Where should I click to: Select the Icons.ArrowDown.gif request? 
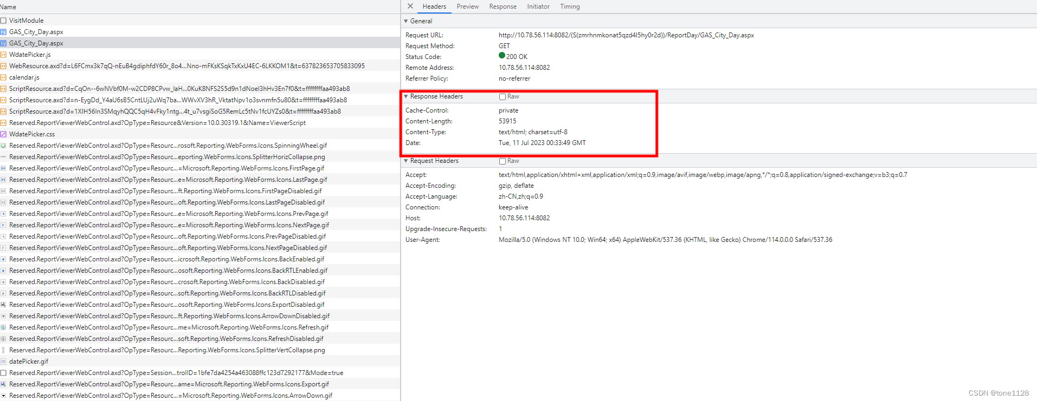(x=200, y=396)
